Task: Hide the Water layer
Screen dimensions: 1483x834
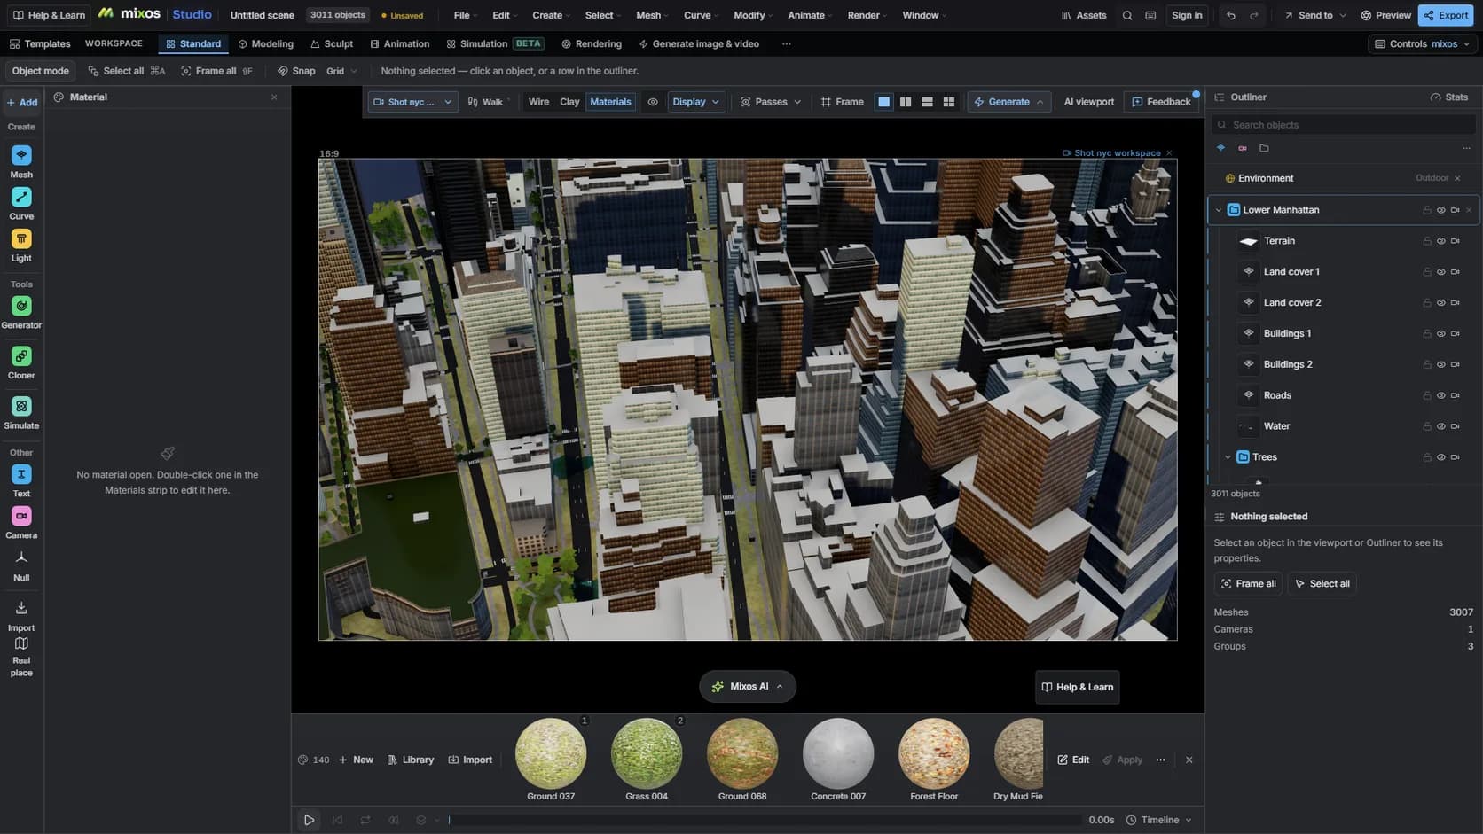Action: click(x=1441, y=426)
